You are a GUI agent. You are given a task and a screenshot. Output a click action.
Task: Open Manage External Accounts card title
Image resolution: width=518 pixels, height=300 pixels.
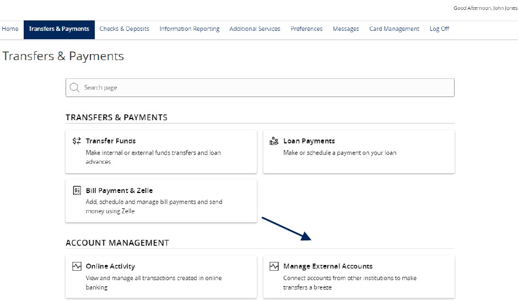[x=328, y=266]
